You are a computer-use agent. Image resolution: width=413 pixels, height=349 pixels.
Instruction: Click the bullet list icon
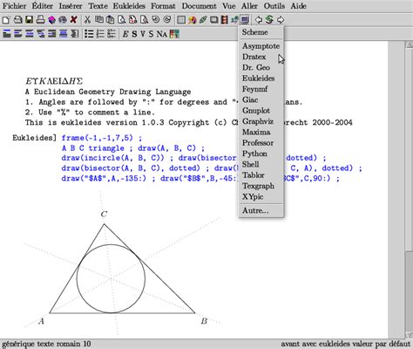[x=89, y=34]
